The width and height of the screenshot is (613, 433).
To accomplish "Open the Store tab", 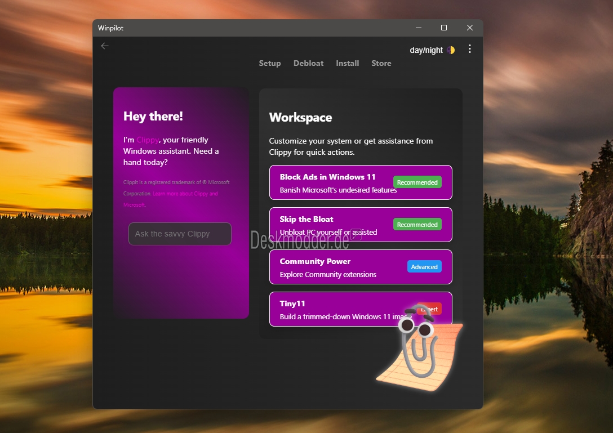I will (381, 63).
